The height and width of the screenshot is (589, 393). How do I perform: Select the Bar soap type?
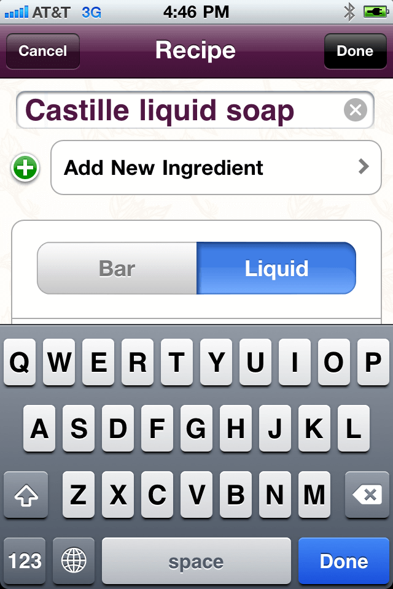coord(117,268)
